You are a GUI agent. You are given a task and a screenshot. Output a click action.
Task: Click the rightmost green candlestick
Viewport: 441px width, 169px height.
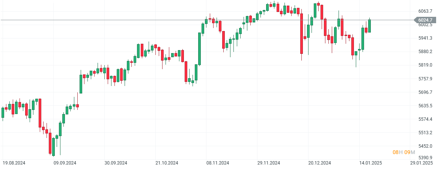370,26
